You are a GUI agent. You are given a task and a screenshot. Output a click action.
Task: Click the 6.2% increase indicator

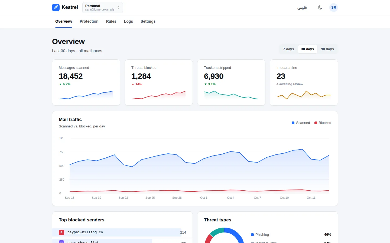65,84
